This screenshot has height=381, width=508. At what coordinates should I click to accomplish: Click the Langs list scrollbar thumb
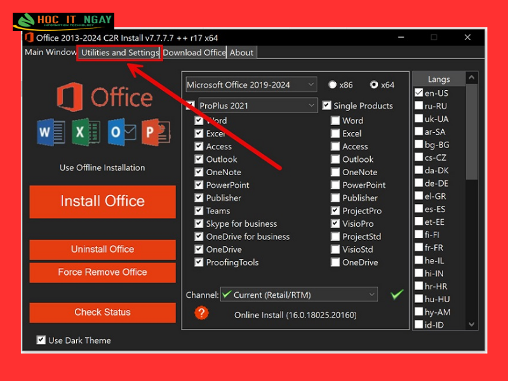click(x=472, y=132)
